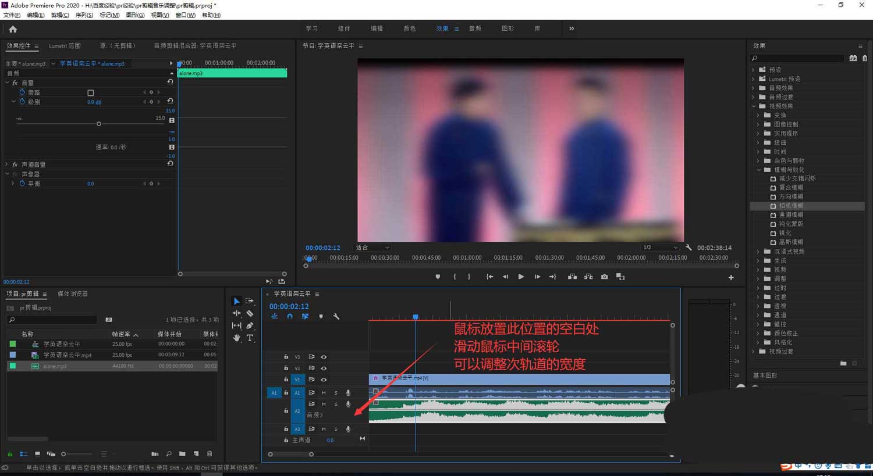Select the Razor tool in the tools panel
The height and width of the screenshot is (476, 873).
click(x=250, y=313)
